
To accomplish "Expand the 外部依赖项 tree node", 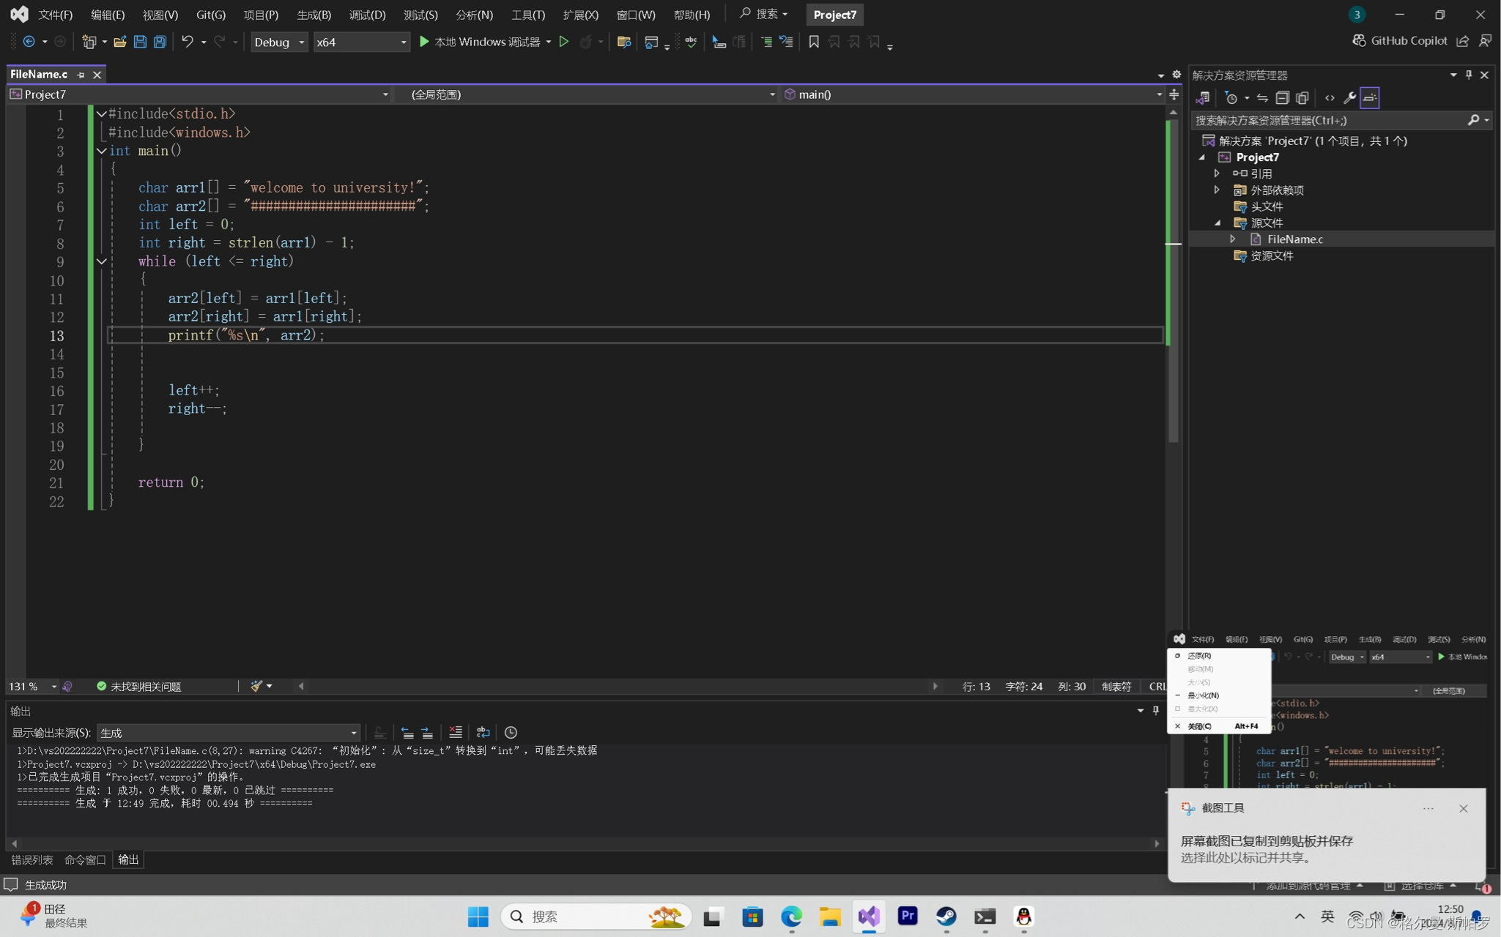I will [x=1217, y=190].
